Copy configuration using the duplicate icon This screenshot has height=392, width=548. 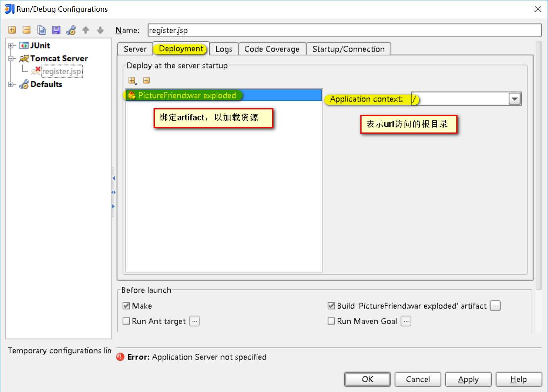coord(42,30)
